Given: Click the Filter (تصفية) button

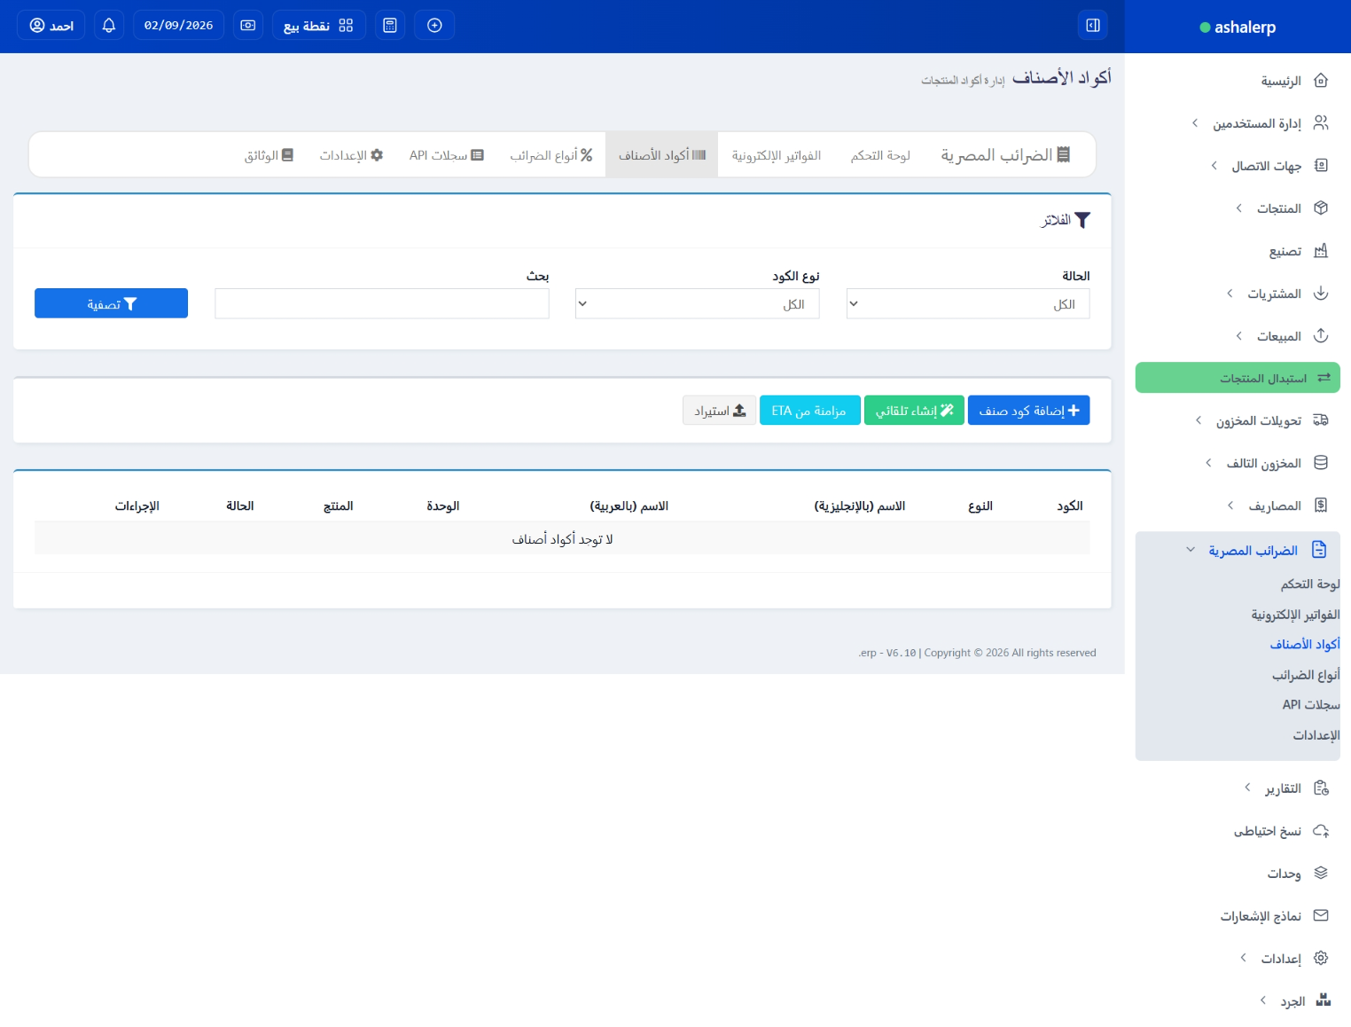Looking at the screenshot, I should pyautogui.click(x=111, y=304).
